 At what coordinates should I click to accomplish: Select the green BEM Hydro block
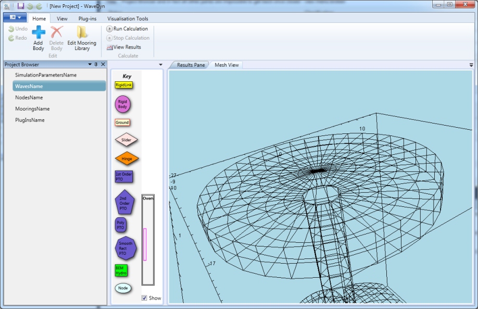tap(121, 270)
